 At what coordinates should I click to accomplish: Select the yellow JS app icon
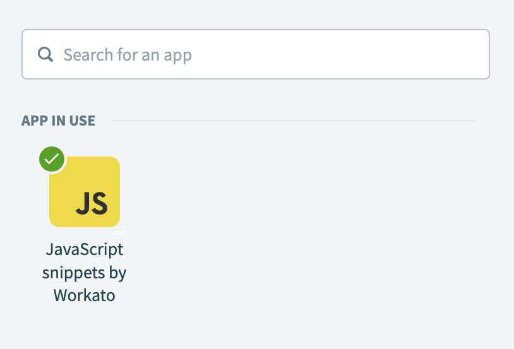[x=85, y=192]
